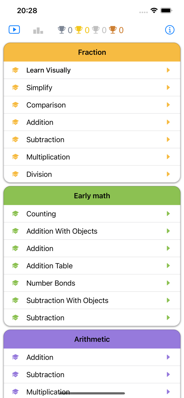Open the statistics bar chart icon

(38, 30)
